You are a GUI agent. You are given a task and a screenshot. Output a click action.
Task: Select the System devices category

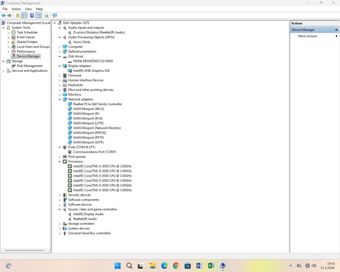coord(79,228)
